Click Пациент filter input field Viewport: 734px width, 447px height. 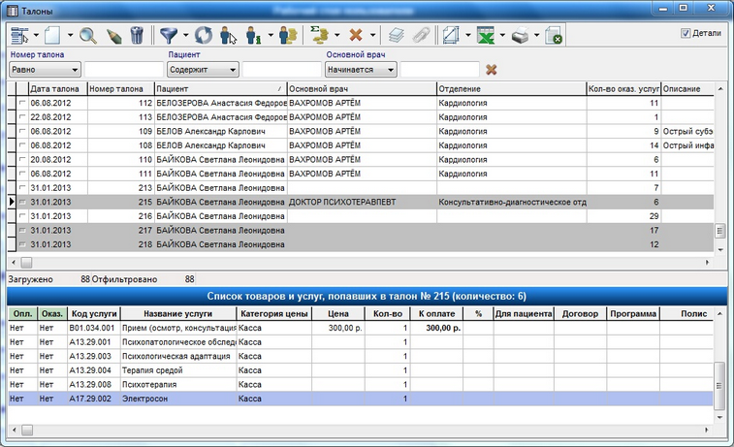[282, 70]
